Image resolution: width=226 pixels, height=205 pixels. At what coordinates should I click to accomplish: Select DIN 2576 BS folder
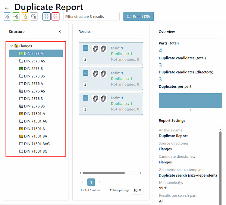[32, 106]
